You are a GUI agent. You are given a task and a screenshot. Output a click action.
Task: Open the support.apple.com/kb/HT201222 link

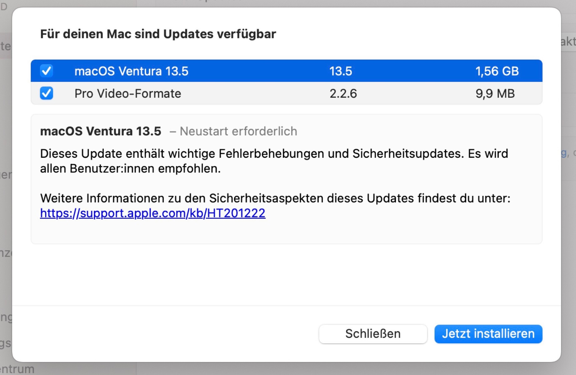click(x=153, y=213)
